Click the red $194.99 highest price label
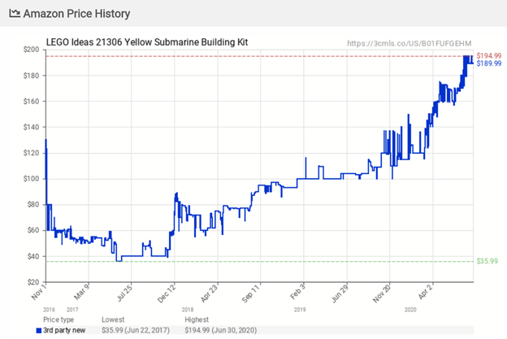The width and height of the screenshot is (507, 339). point(487,55)
